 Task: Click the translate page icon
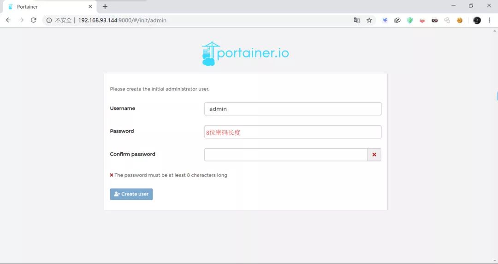pyautogui.click(x=356, y=20)
